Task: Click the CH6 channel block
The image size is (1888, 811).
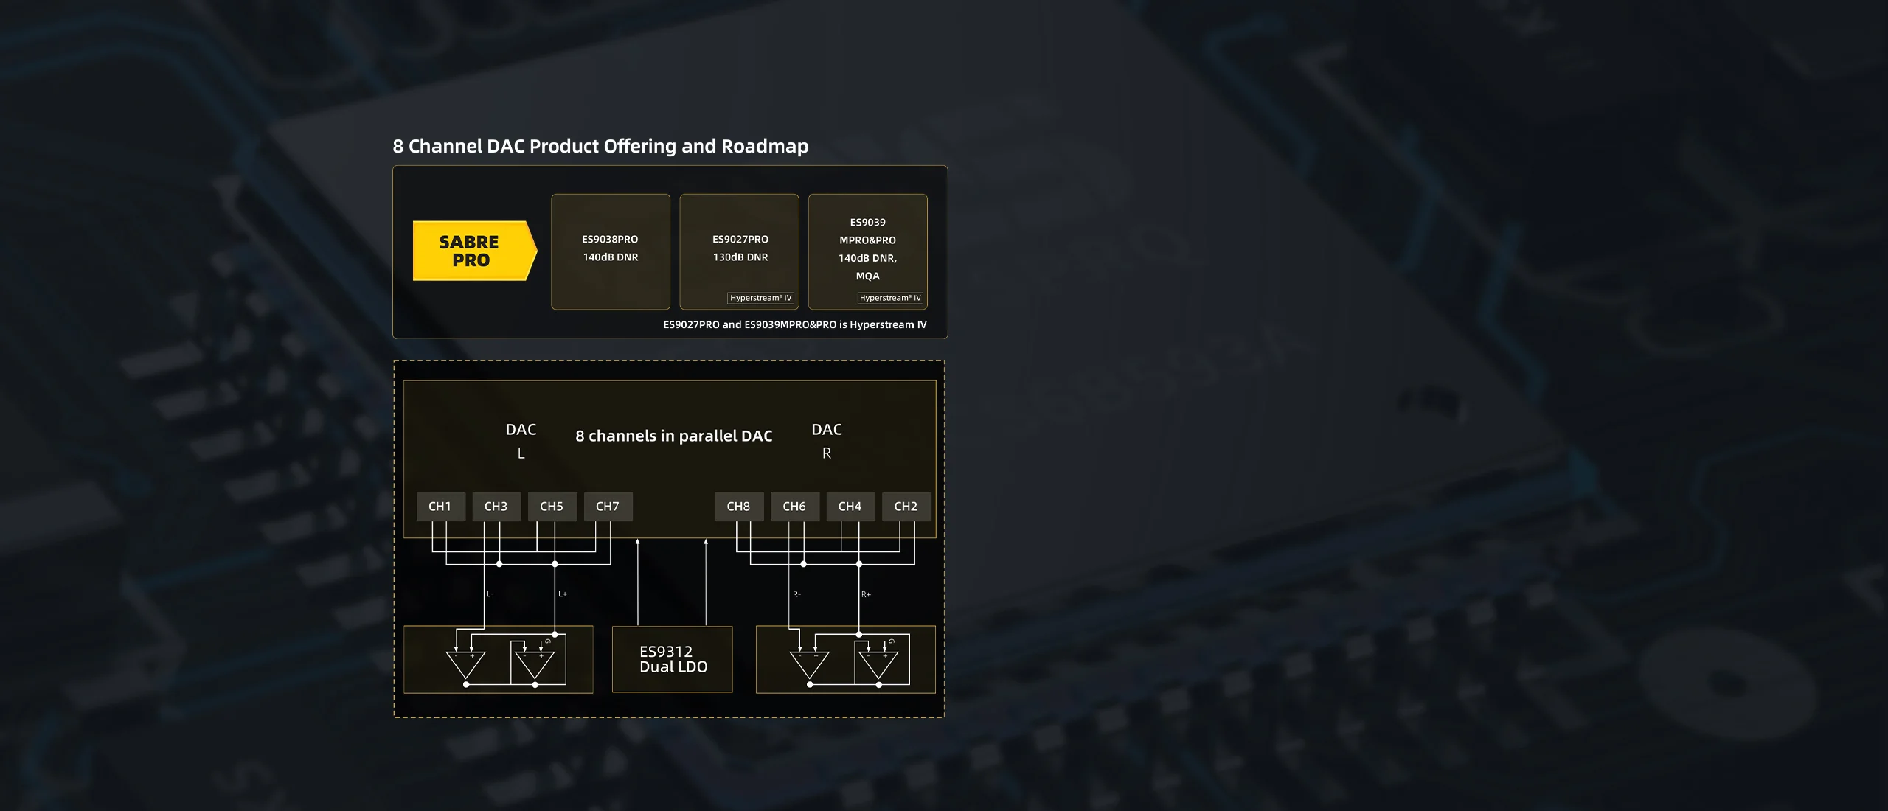Action: coord(794,507)
